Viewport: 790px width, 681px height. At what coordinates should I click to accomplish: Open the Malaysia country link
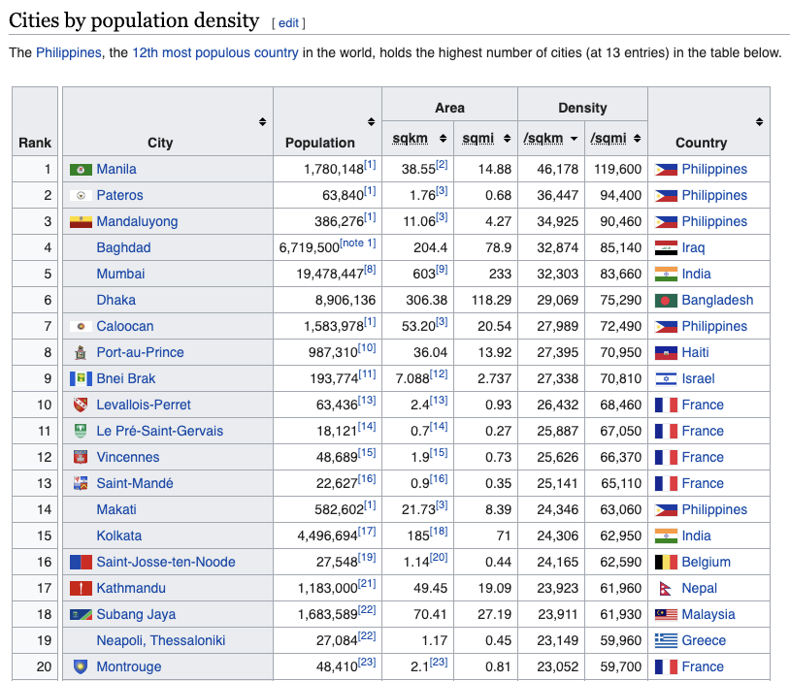pyautogui.click(x=708, y=614)
